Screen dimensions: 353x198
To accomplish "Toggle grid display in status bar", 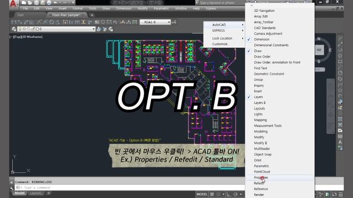I will [212, 194].
